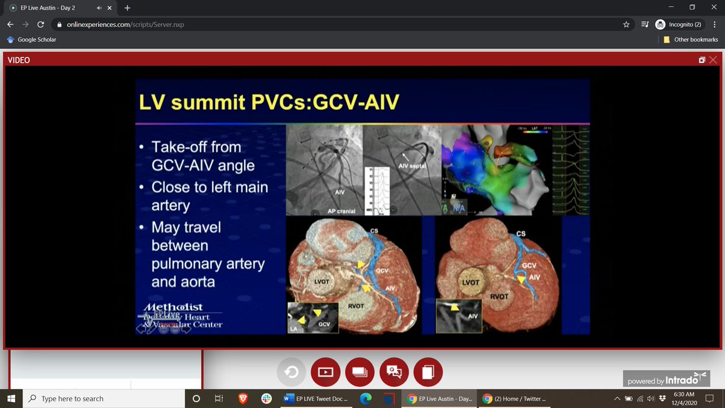Click the lock icon in address bar
The height and width of the screenshot is (408, 725).
click(x=59, y=25)
